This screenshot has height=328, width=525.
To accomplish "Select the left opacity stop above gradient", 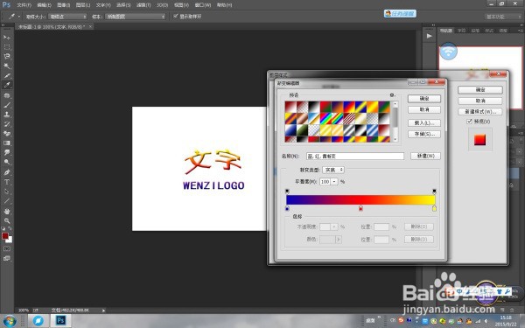I will [x=287, y=191].
